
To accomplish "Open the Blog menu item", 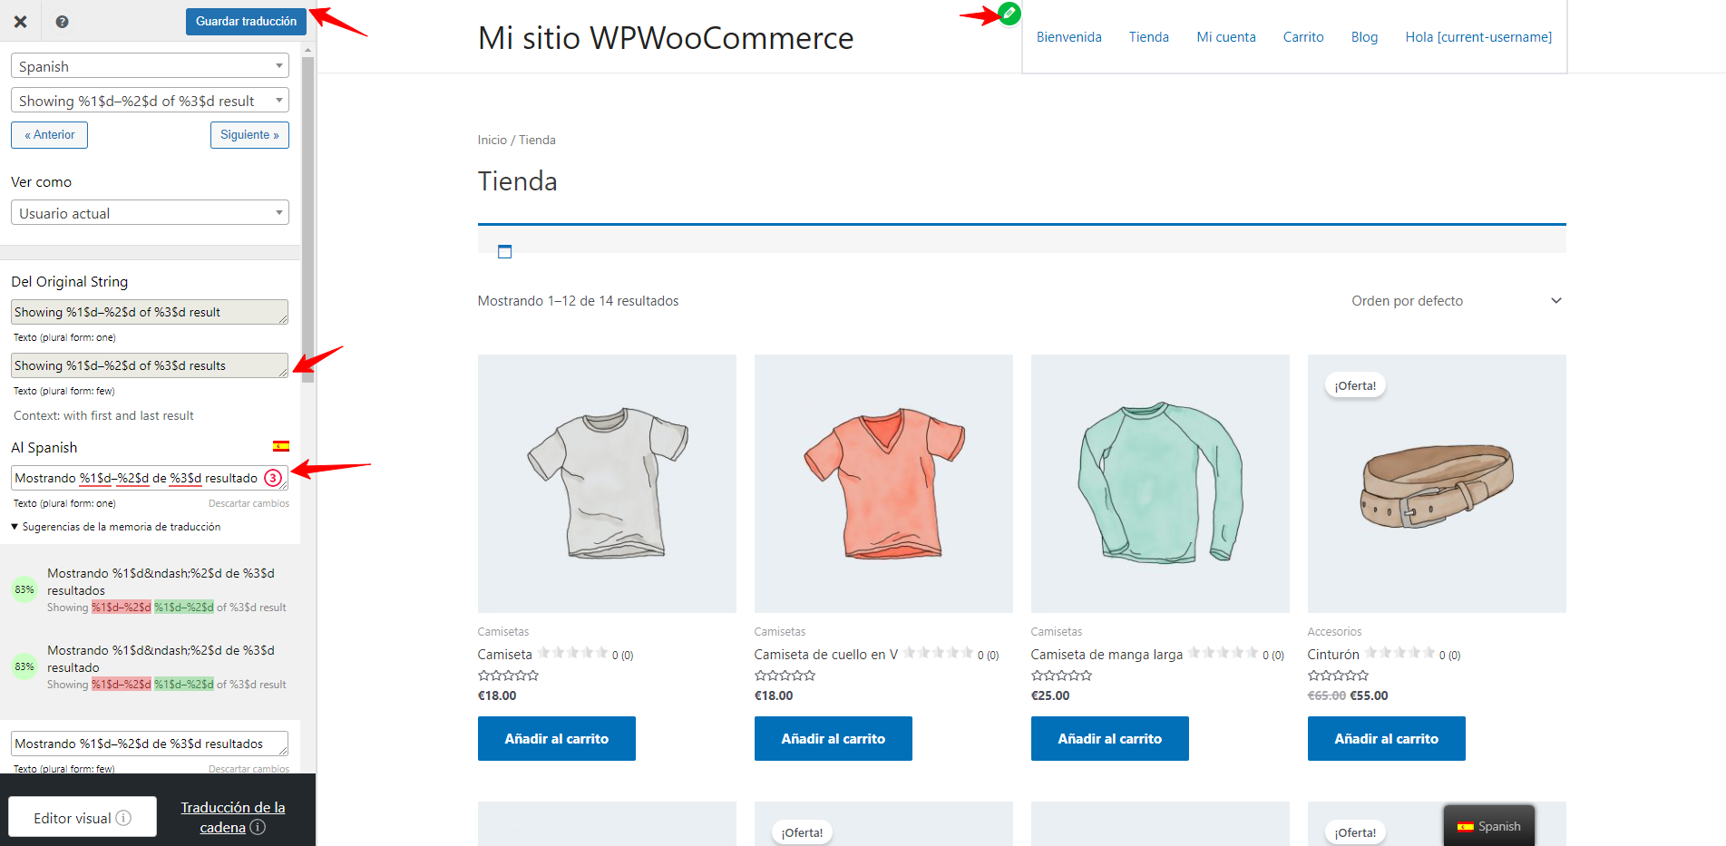I will point(1364,37).
